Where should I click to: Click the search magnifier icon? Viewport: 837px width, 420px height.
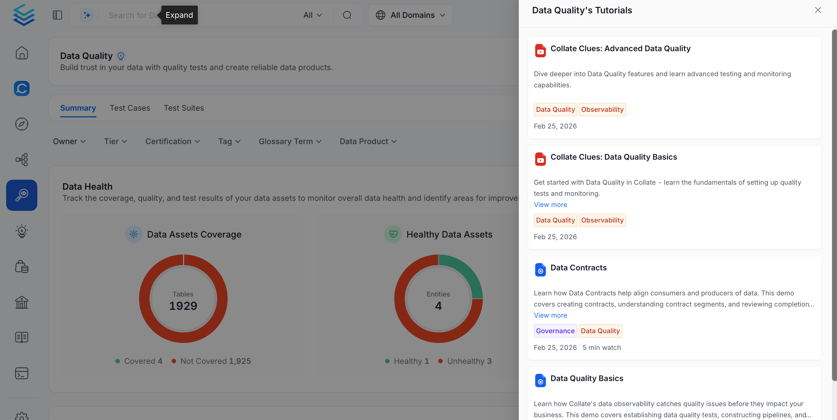pos(347,15)
